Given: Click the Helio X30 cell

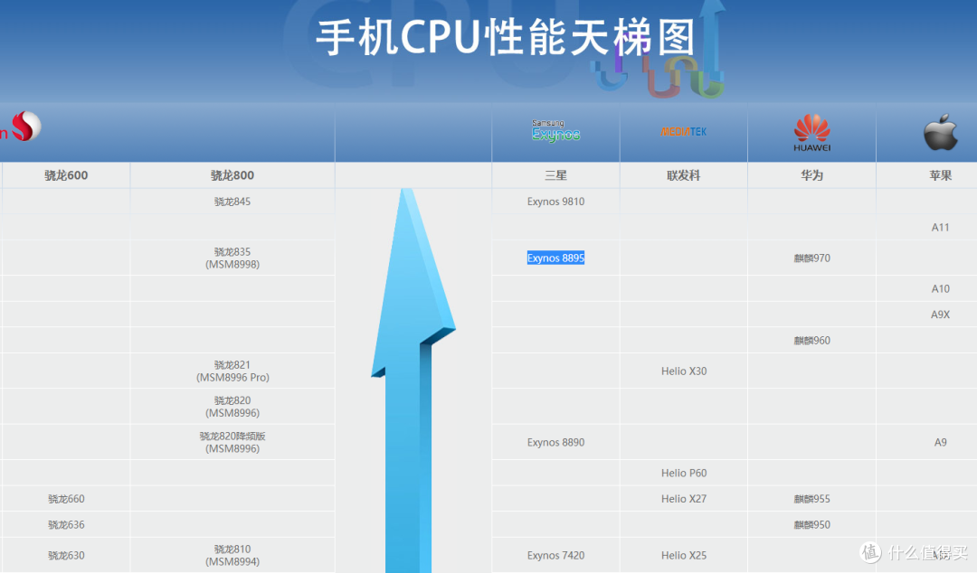Looking at the screenshot, I should [684, 371].
